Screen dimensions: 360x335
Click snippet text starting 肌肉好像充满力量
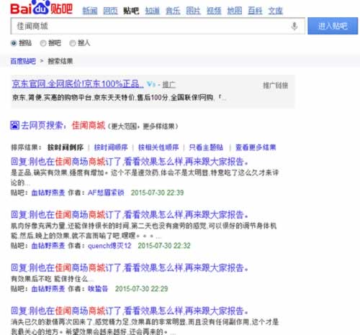pos(143,231)
